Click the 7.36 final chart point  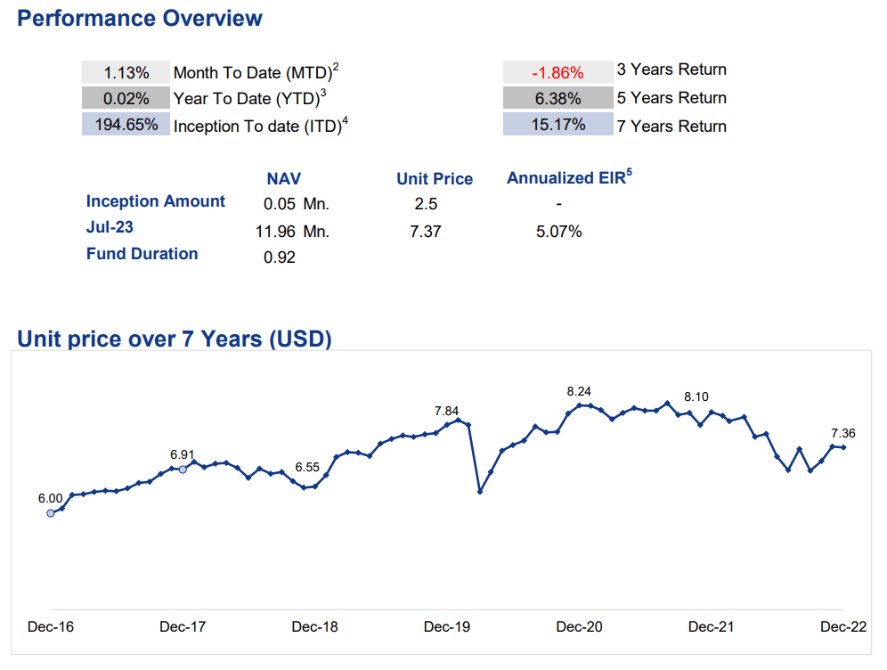click(843, 447)
